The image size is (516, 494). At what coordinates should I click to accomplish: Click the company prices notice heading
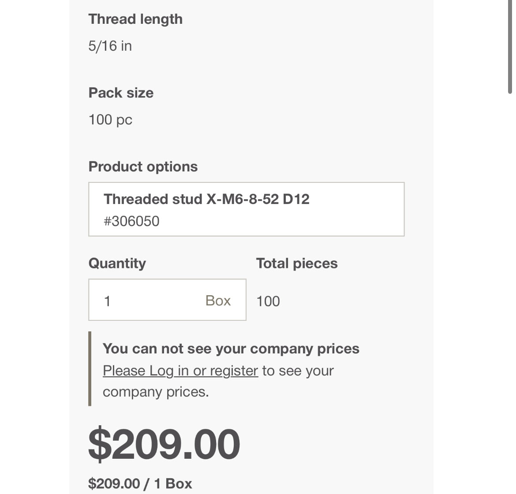click(x=231, y=349)
